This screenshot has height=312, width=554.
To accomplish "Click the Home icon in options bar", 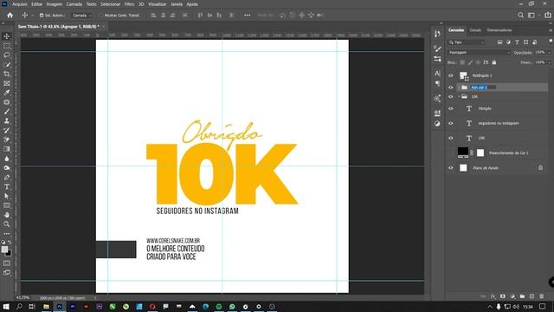I will tap(10, 16).
